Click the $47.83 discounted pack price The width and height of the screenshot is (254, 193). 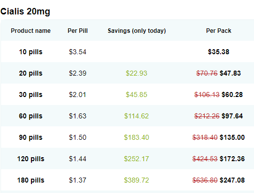(230, 73)
